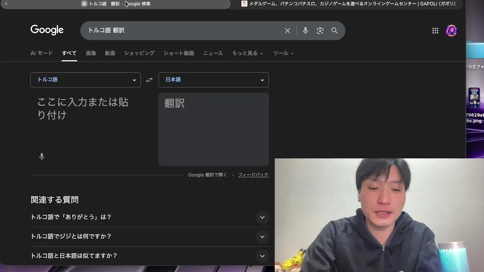Click Google 翻訳で開く link
This screenshot has height=272, width=484.
(208, 175)
